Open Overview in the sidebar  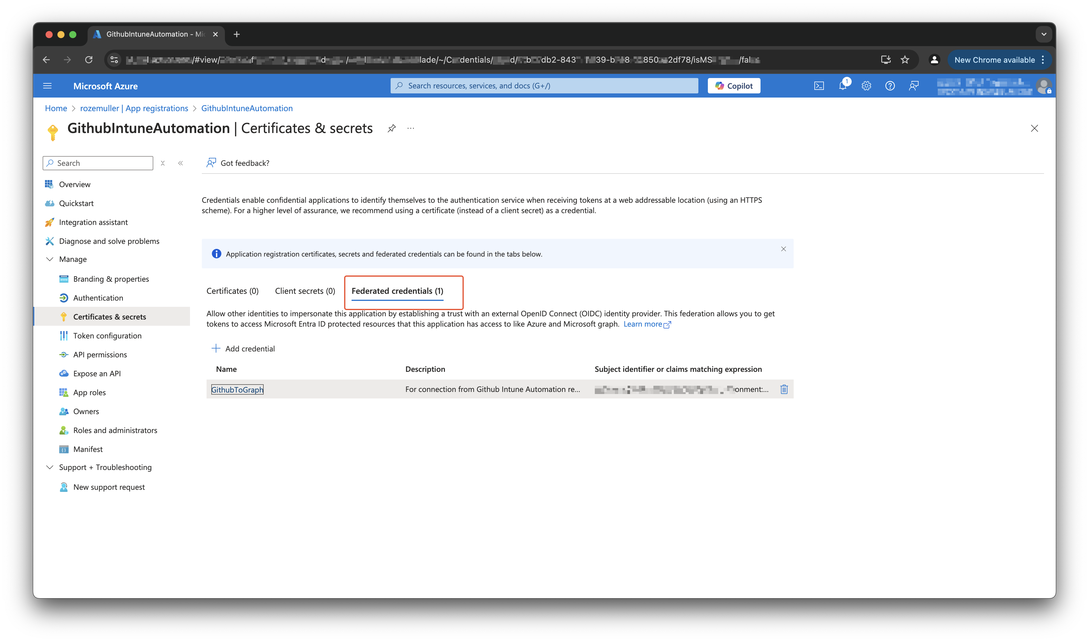pyautogui.click(x=75, y=184)
